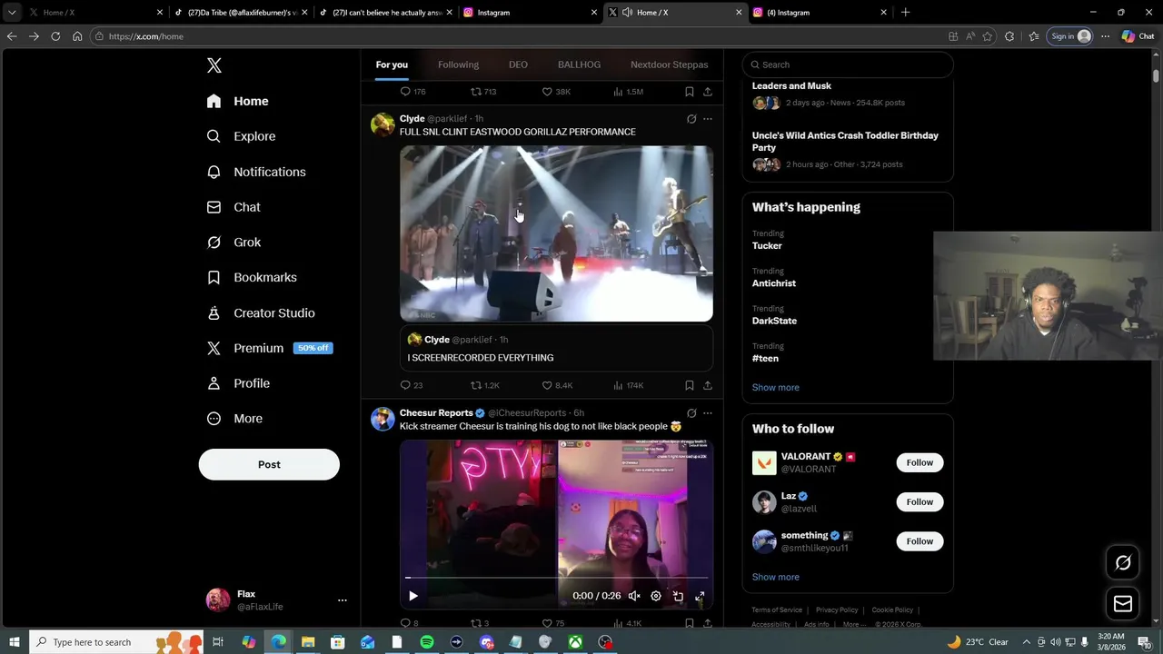Expand the More sidebar menu
This screenshot has height=654, width=1163.
coord(234,419)
